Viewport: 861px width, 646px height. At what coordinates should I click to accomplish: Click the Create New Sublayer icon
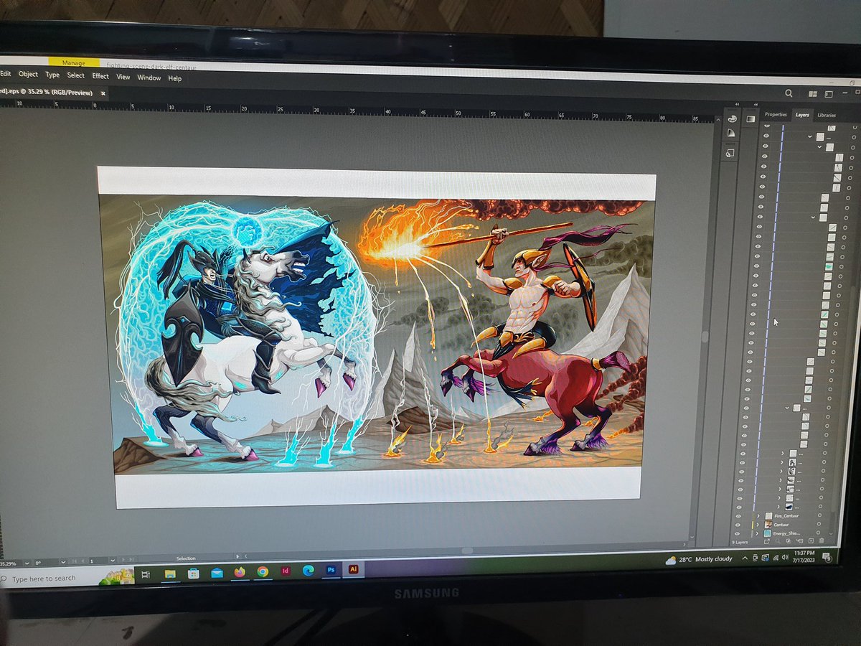pos(800,541)
